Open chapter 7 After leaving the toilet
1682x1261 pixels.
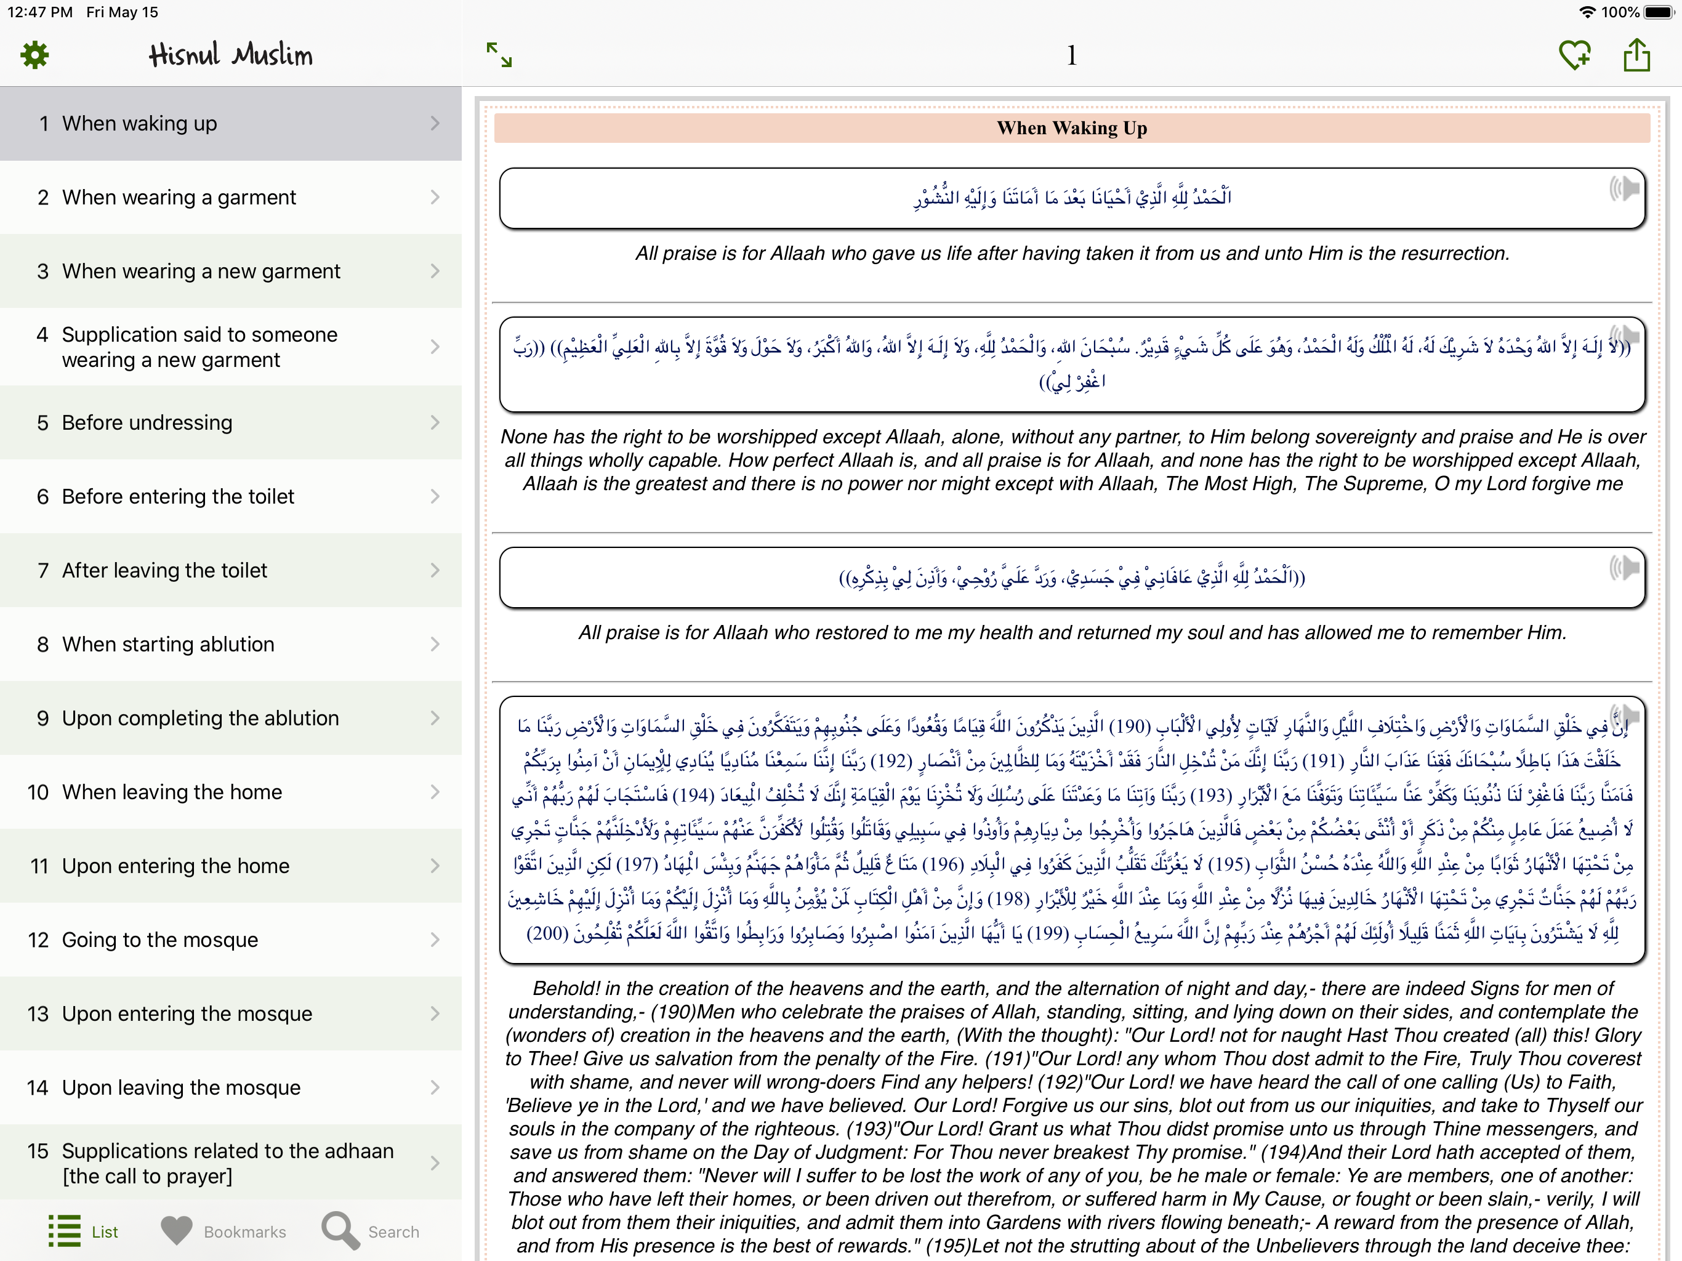click(x=230, y=570)
